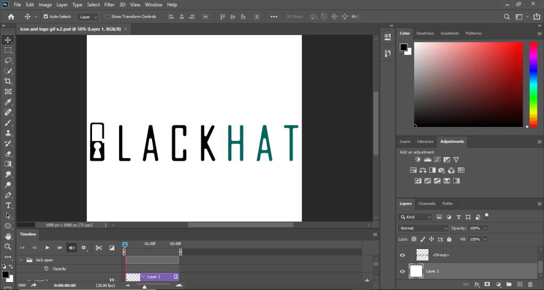
Task: Click the vertical hue slider bar
Action: (x=533, y=84)
